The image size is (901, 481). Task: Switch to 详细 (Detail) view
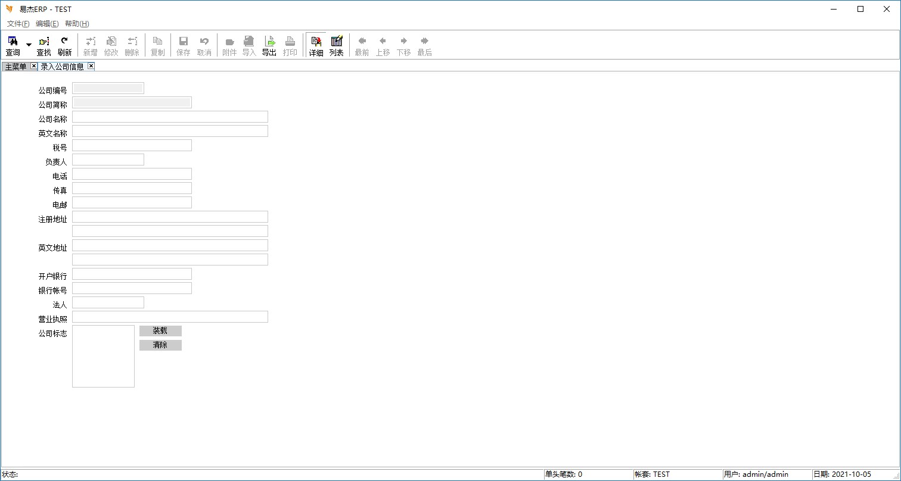[x=316, y=45]
